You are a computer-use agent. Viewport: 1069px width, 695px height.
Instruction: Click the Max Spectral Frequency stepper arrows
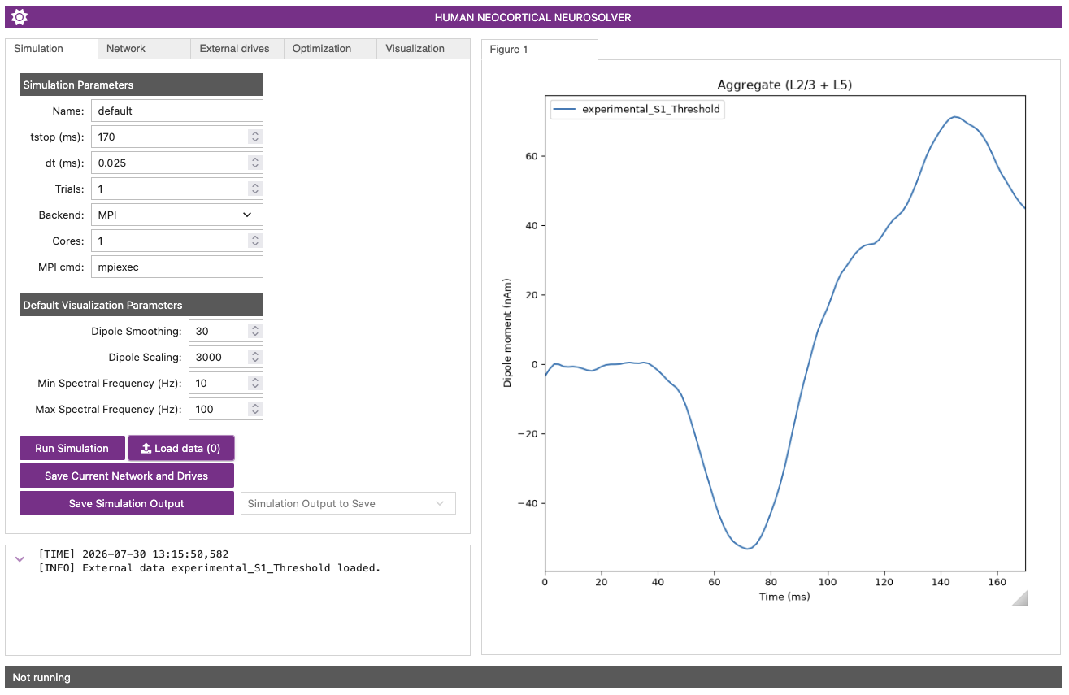point(255,409)
